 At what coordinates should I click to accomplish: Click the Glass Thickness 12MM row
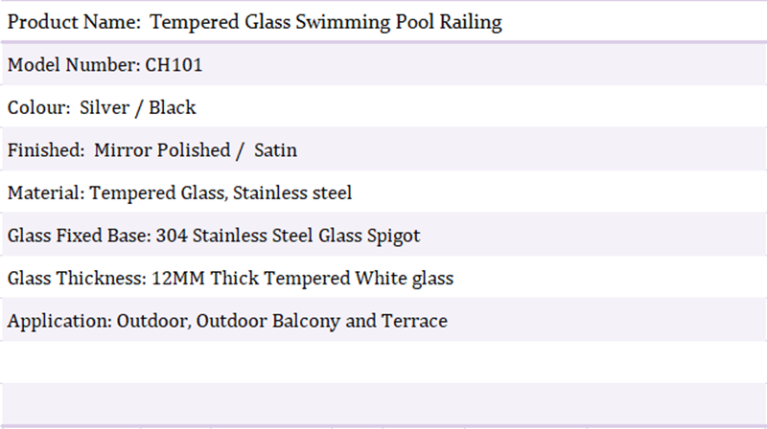tap(383, 278)
